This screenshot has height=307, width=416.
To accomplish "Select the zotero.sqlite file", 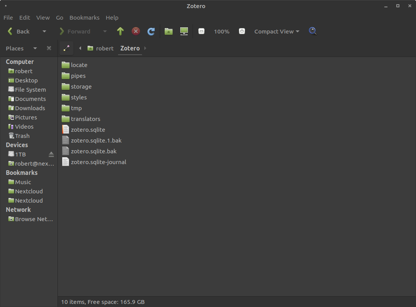I will coord(88,129).
